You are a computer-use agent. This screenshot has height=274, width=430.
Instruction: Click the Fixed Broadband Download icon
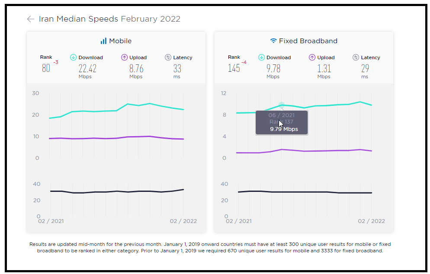coord(261,57)
